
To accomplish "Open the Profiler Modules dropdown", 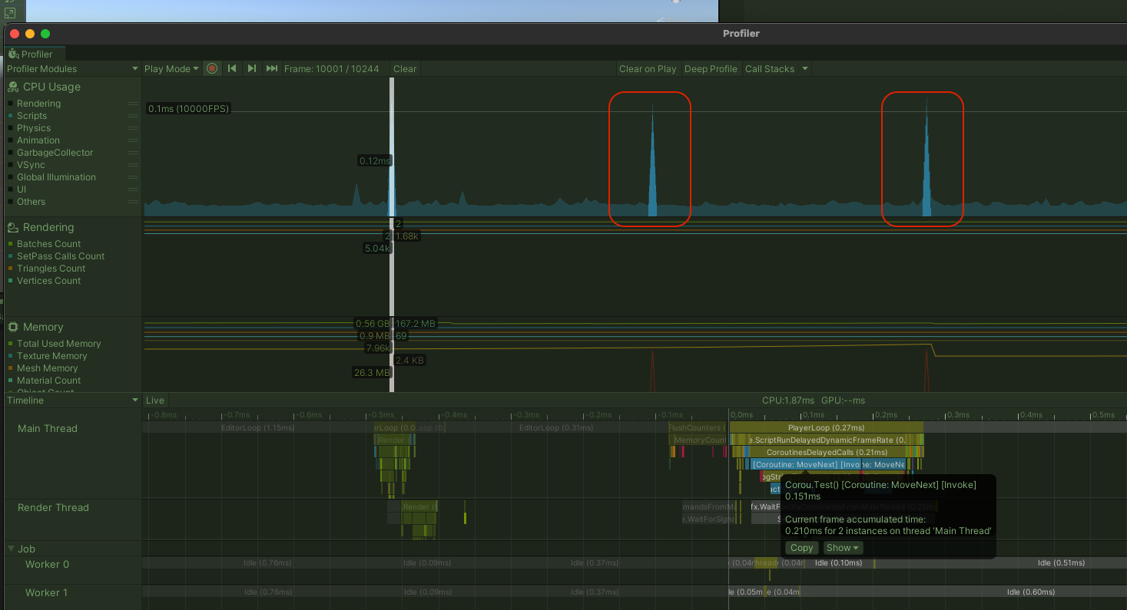I will point(72,68).
